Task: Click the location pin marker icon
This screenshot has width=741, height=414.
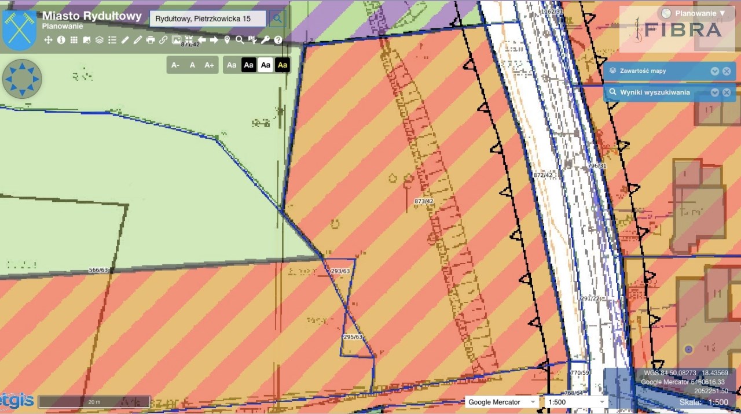Action: 227,40
